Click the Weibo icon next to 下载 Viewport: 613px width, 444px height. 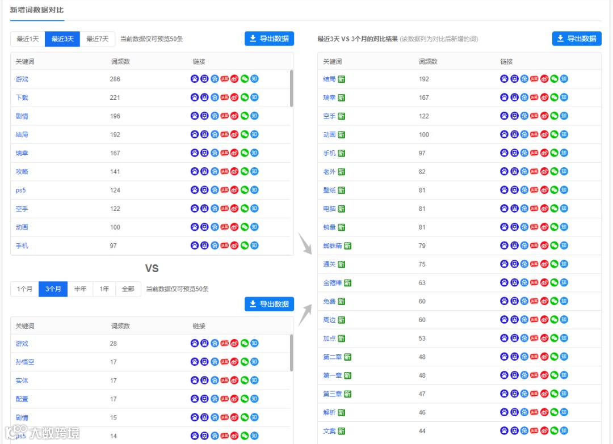point(234,97)
